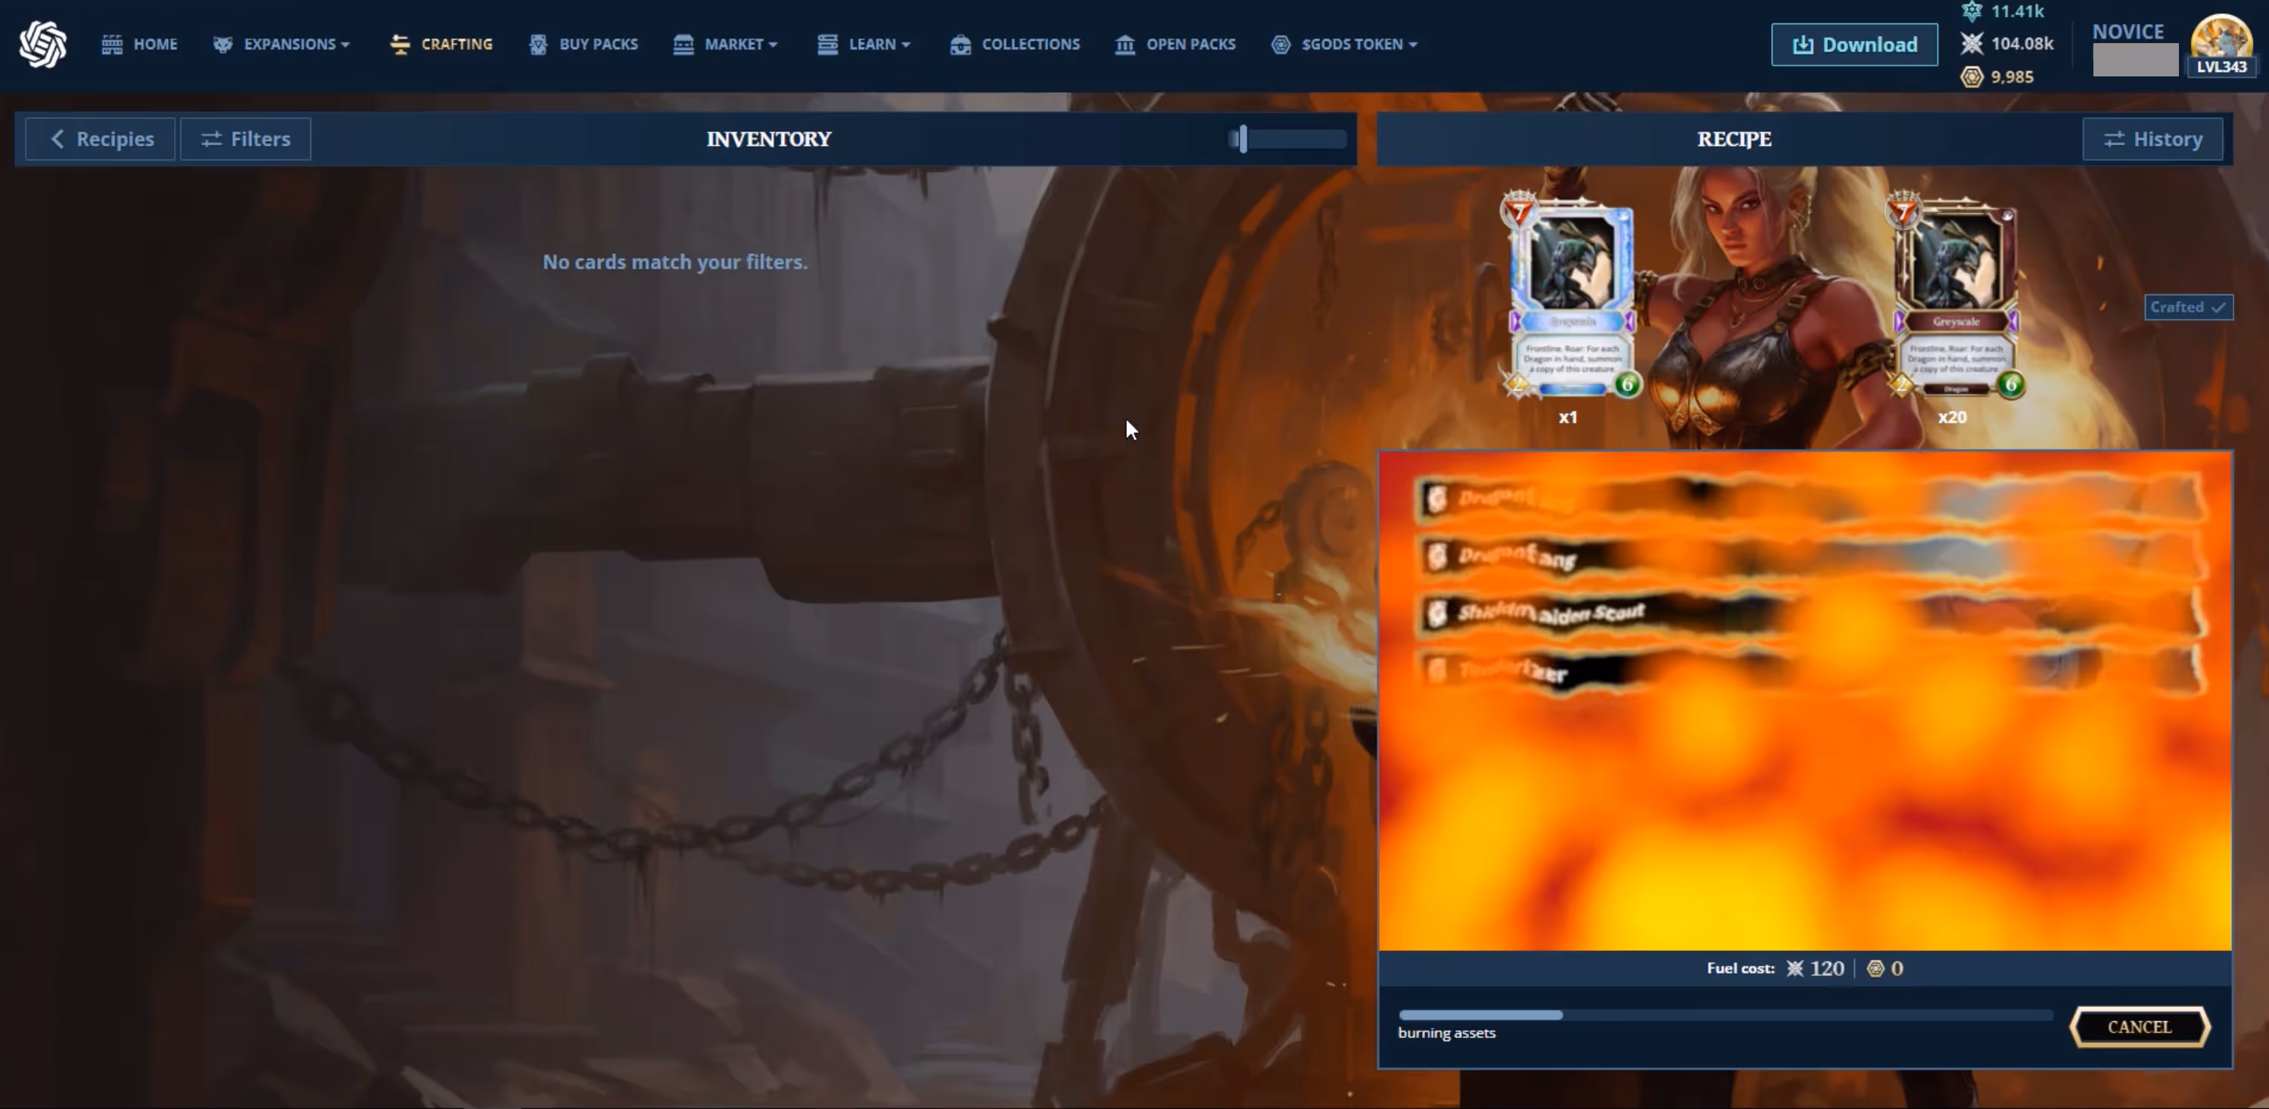Click the Buy Packs icon
2269x1109 pixels.
click(537, 44)
